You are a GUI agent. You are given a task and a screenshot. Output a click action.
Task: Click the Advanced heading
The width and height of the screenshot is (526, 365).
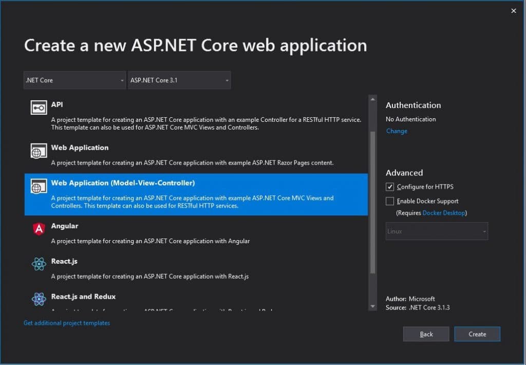click(404, 173)
